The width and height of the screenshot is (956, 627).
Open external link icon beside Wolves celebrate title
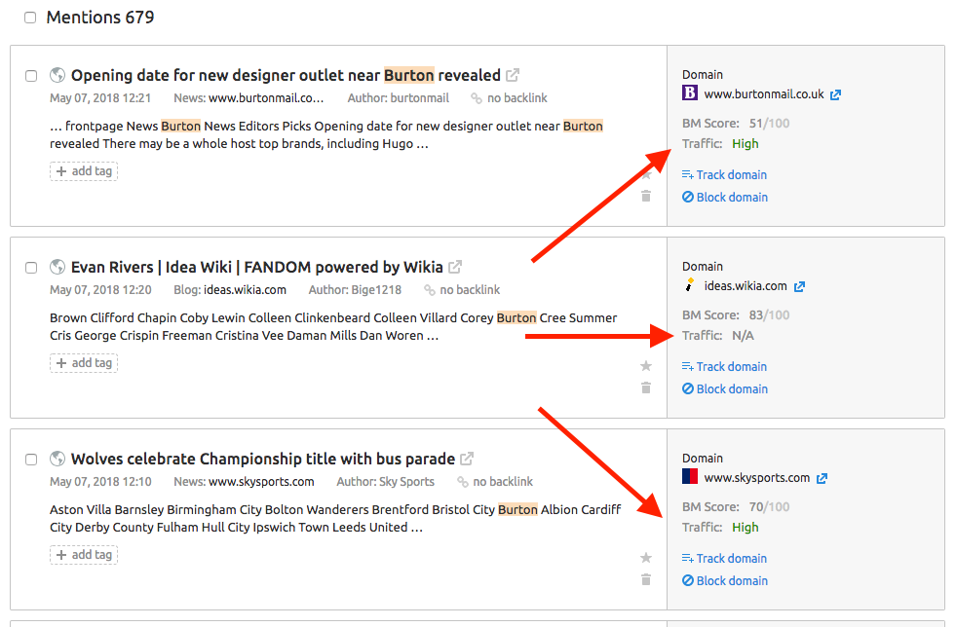click(467, 459)
